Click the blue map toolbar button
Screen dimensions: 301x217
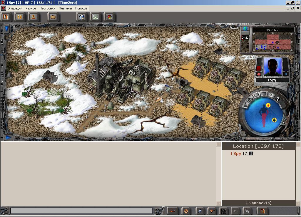(x=82, y=17)
